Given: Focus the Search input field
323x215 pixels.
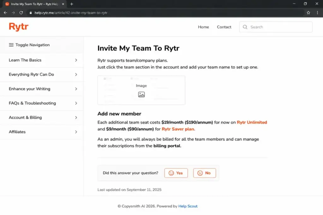Looking at the screenshot, I should (276, 27).
